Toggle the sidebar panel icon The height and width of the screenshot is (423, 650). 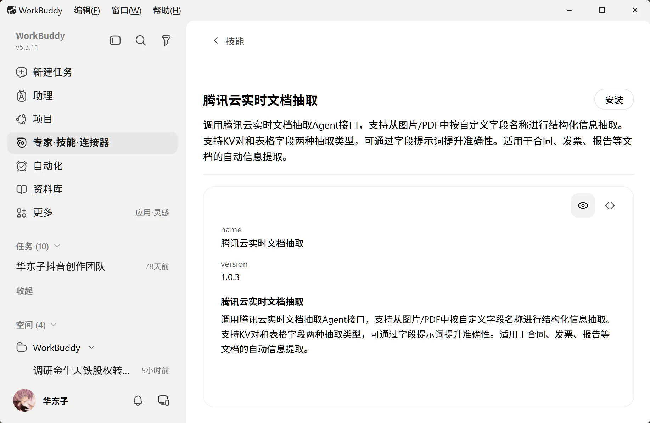tap(115, 40)
